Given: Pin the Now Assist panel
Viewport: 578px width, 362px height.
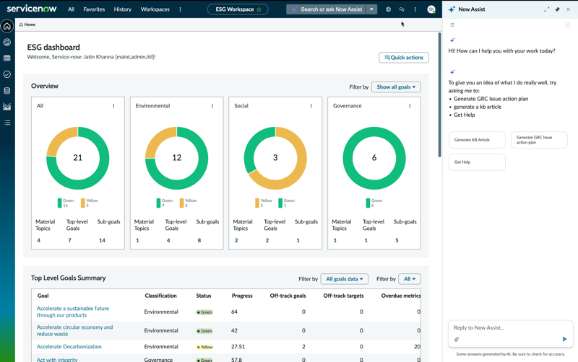Looking at the screenshot, I should (557, 9).
